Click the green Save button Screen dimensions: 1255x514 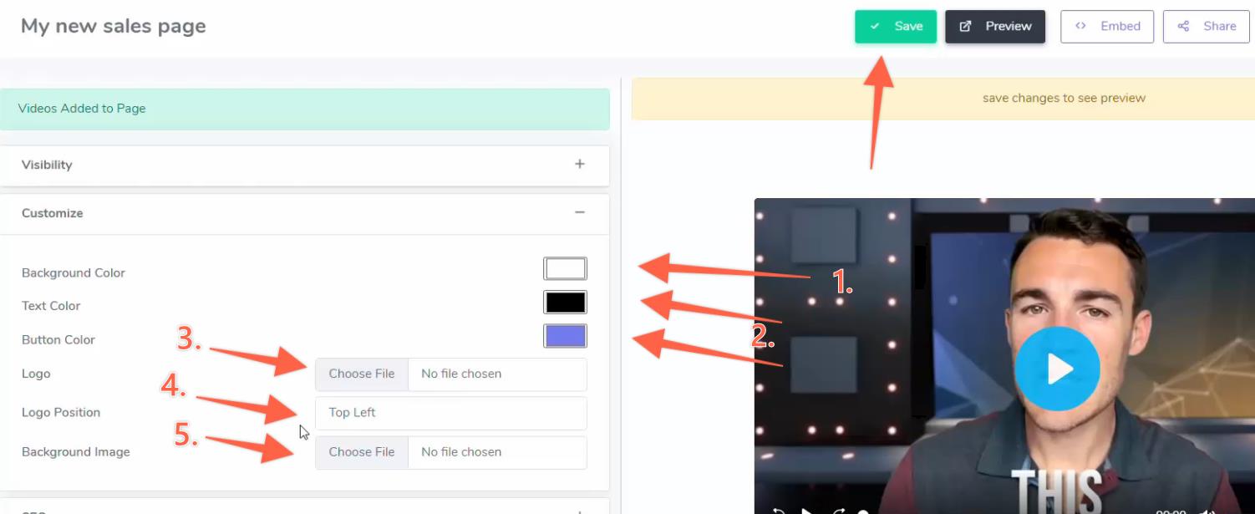coord(895,26)
